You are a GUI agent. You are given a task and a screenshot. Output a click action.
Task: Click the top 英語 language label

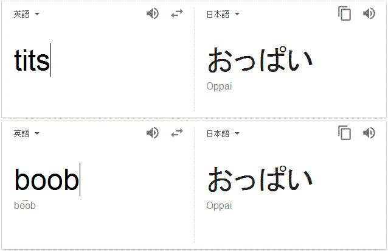coord(21,14)
